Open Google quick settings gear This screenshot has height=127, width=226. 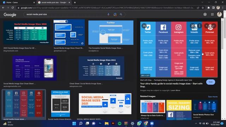point(205,14)
